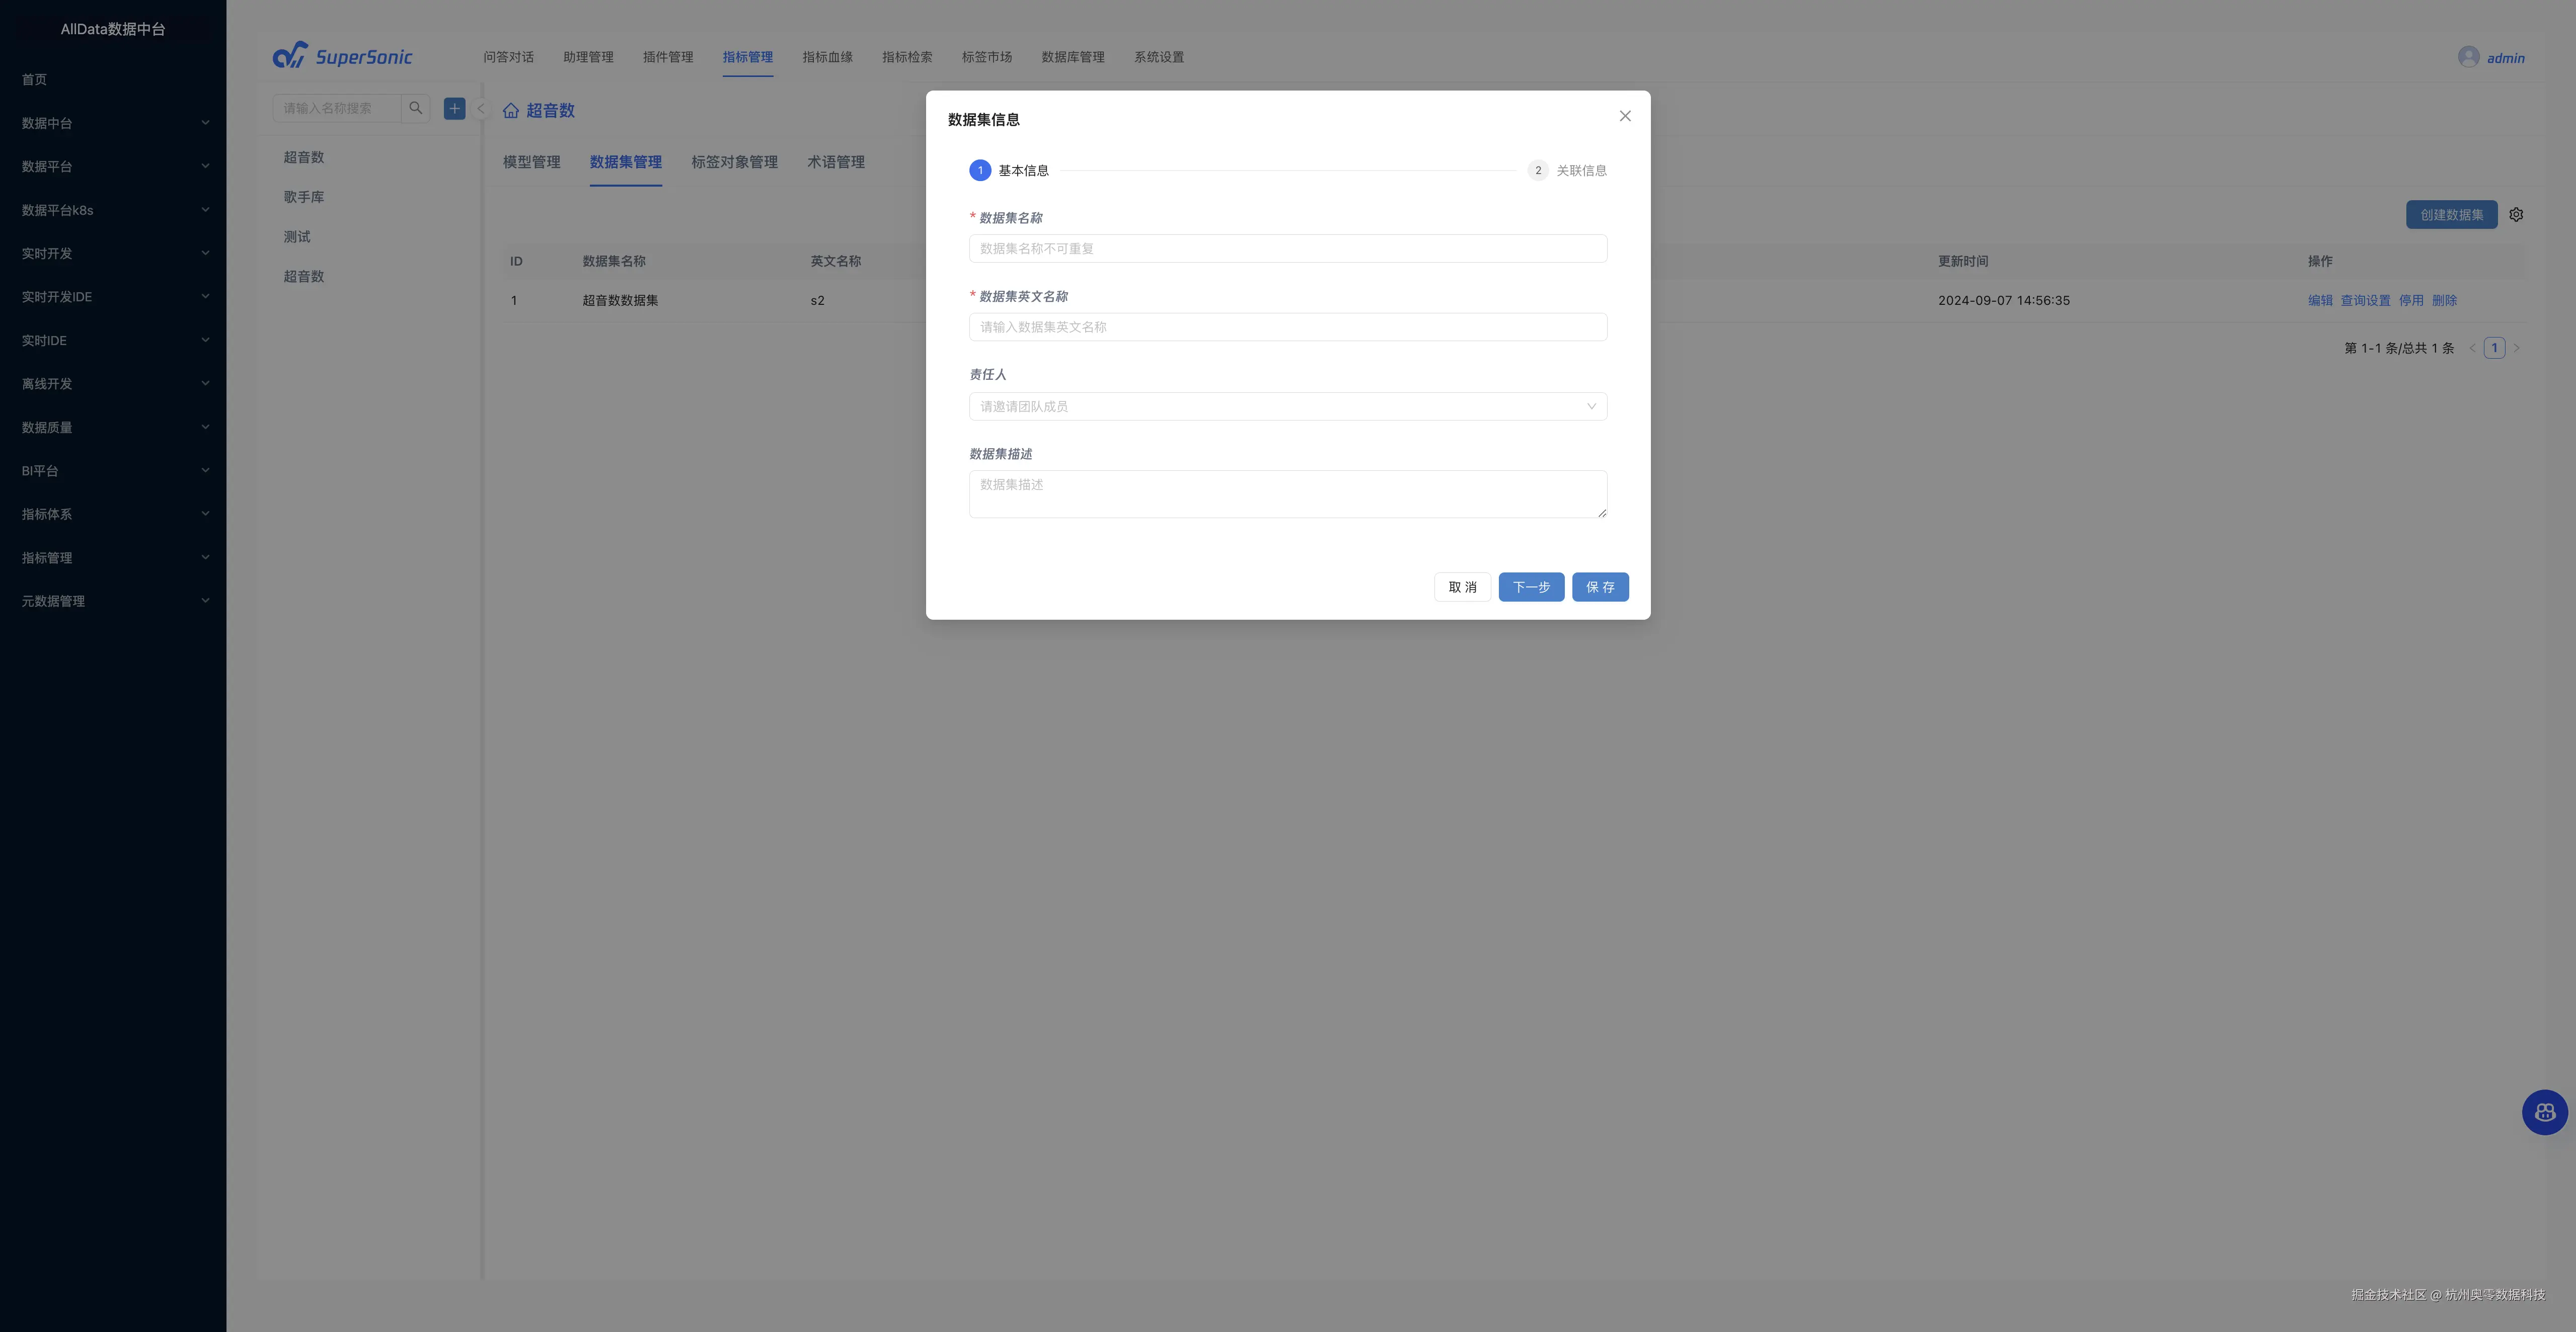Click the SuperSonic logo icon
This screenshot has width=2576, height=1332.
[290, 56]
